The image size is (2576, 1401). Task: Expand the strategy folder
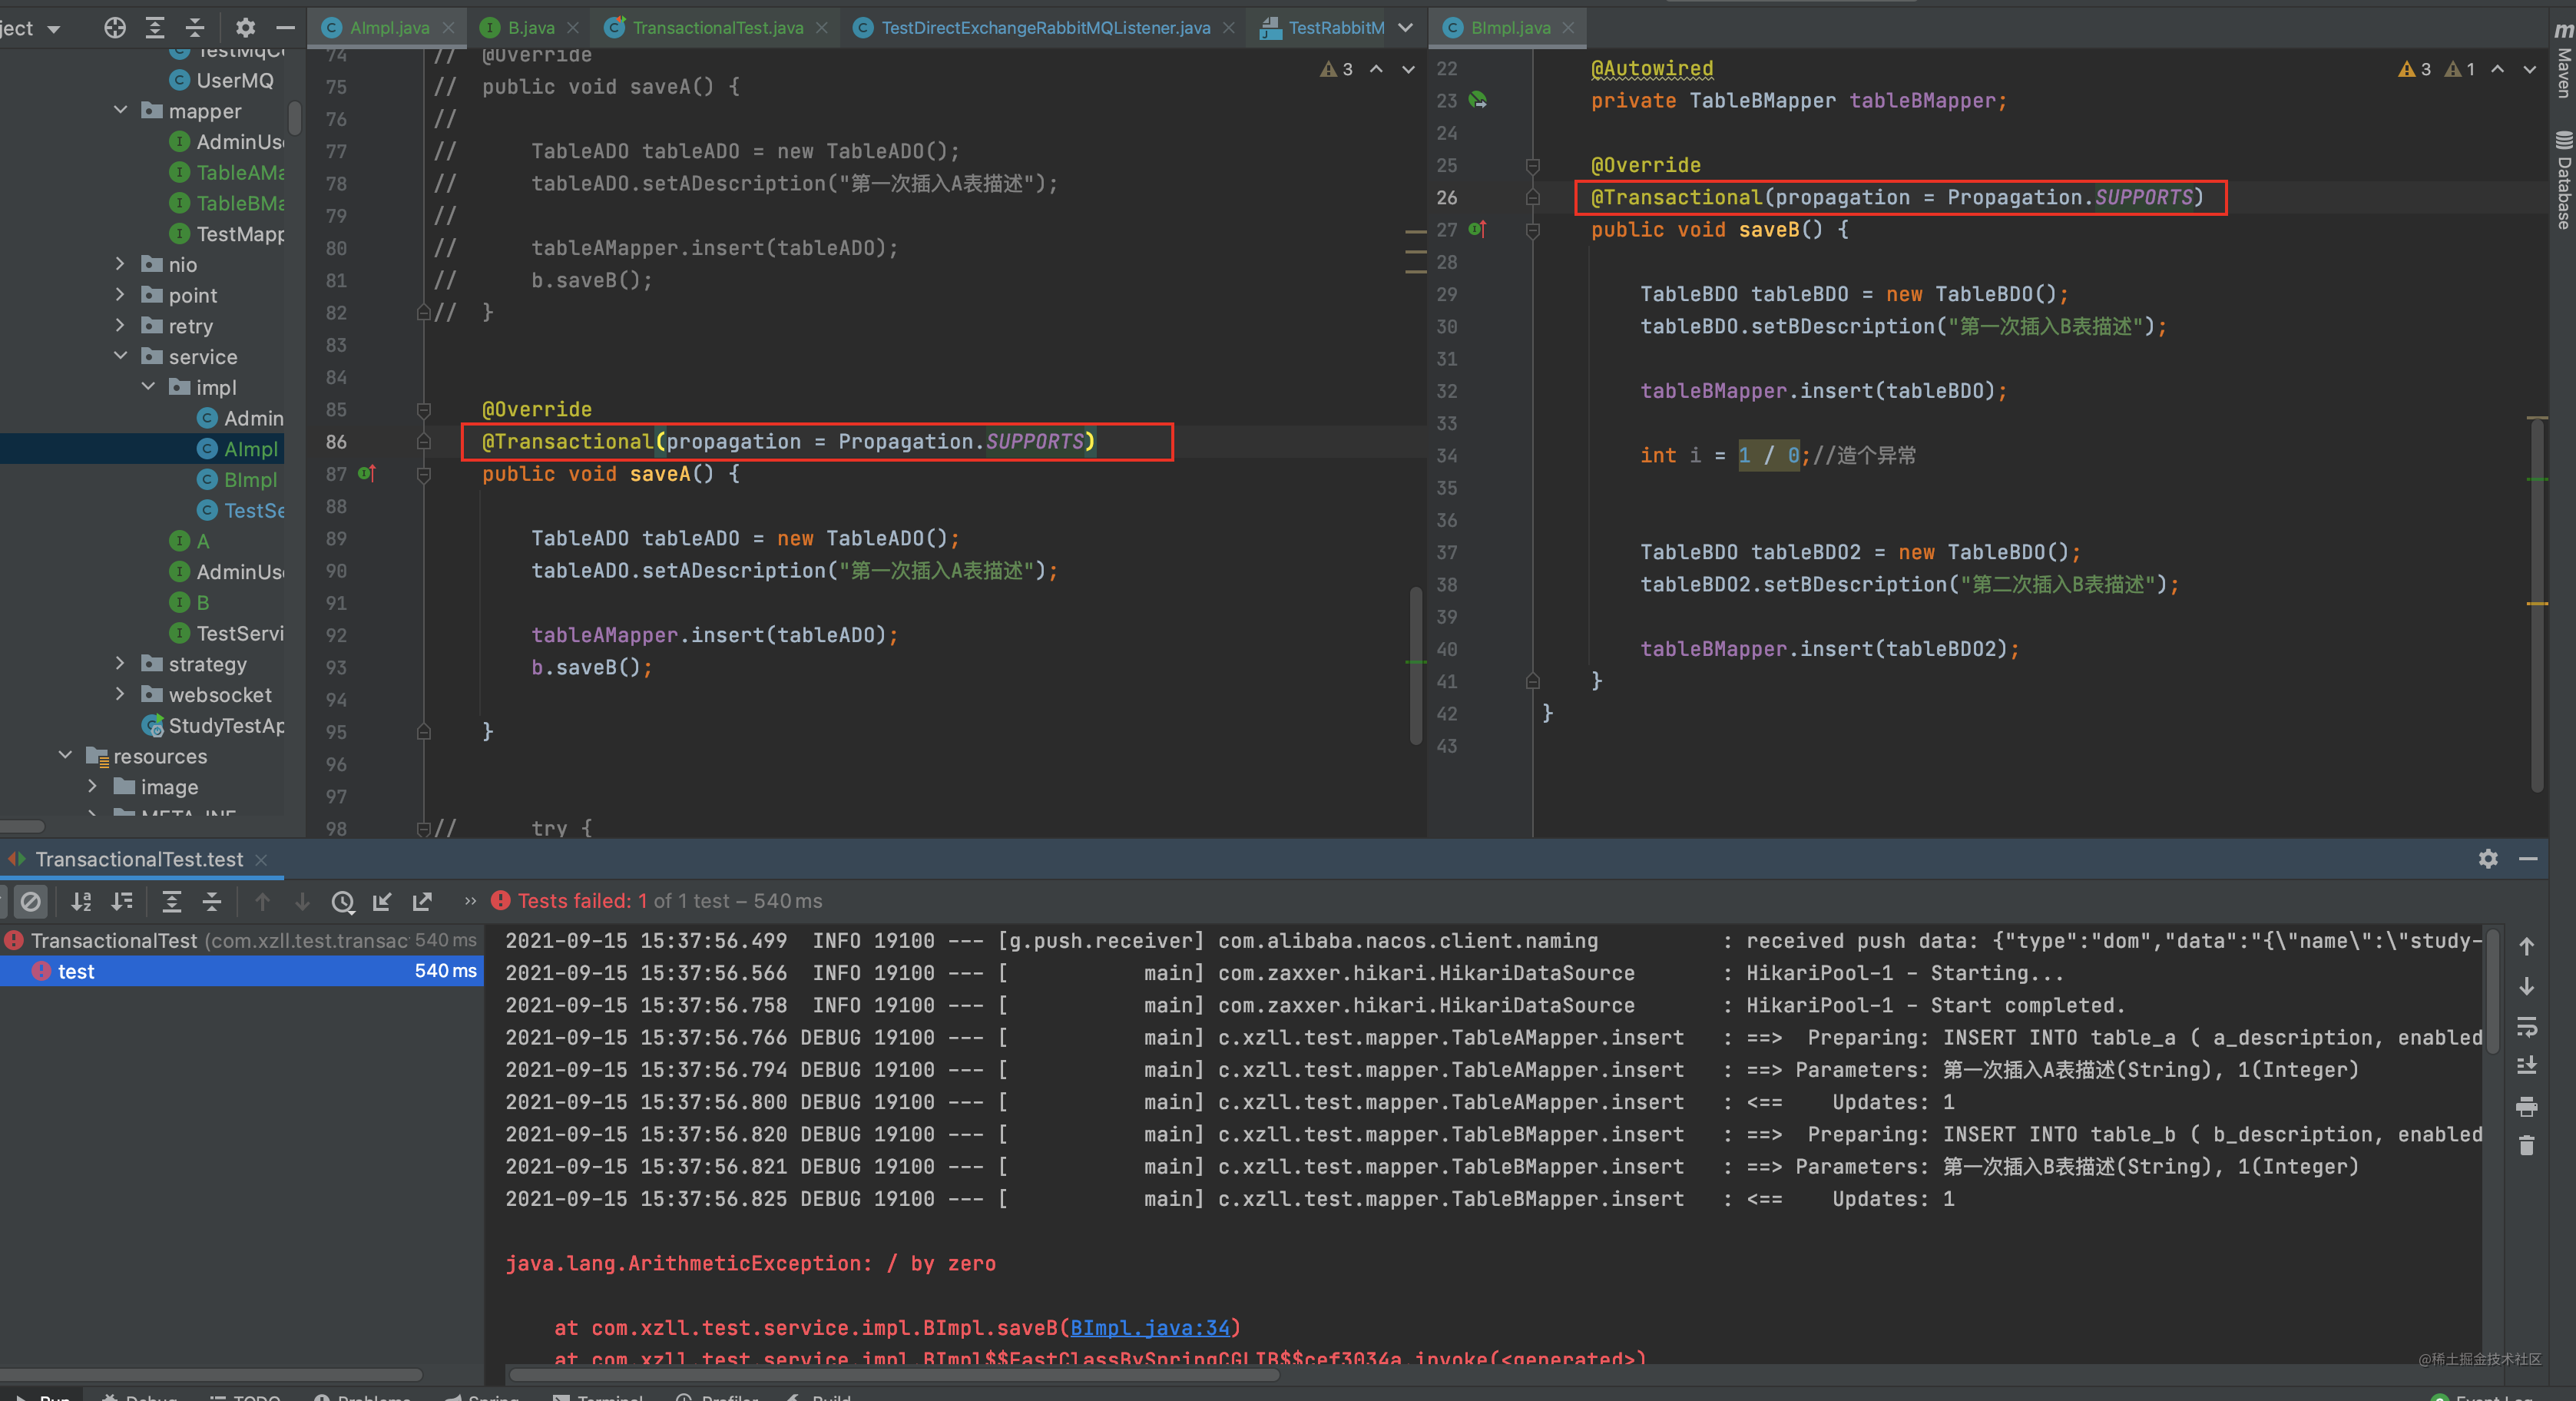tap(121, 663)
